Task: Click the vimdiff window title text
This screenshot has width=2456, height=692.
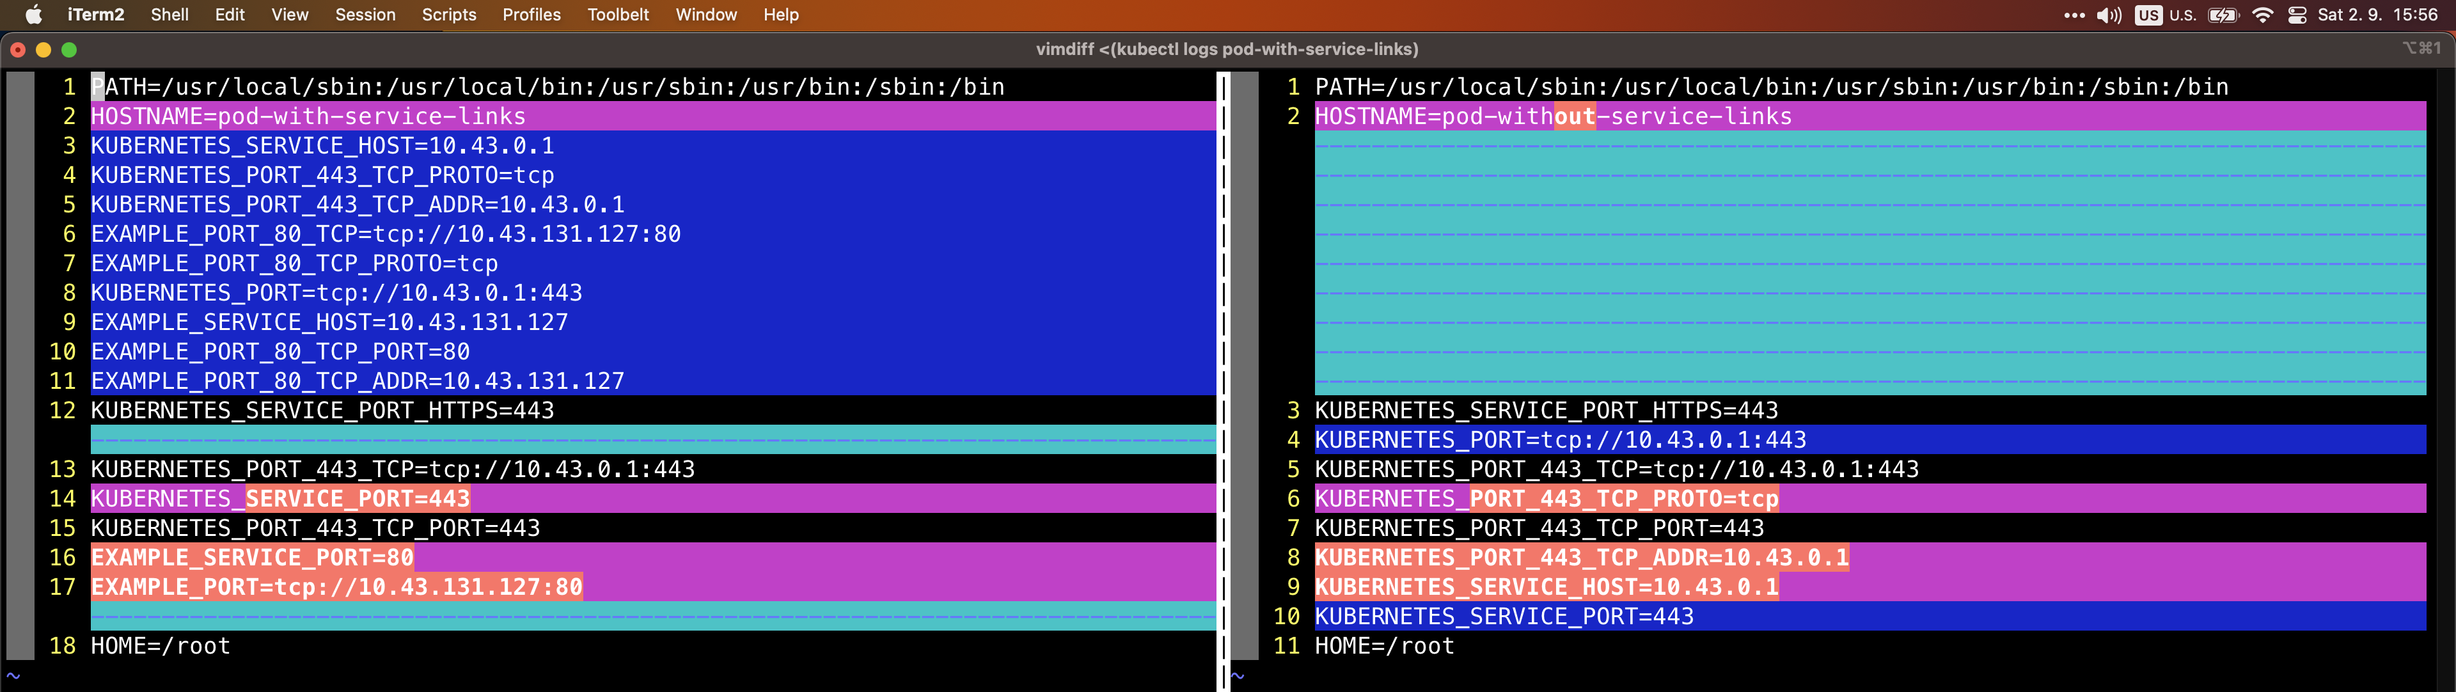Action: (1226, 49)
